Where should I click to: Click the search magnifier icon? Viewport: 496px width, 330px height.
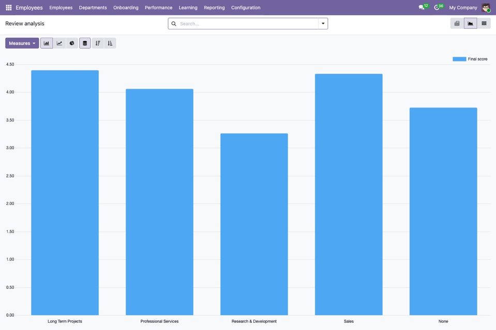coord(174,24)
